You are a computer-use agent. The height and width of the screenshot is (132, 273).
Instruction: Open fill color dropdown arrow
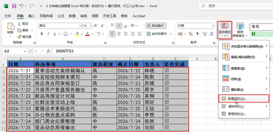click(x=81, y=34)
